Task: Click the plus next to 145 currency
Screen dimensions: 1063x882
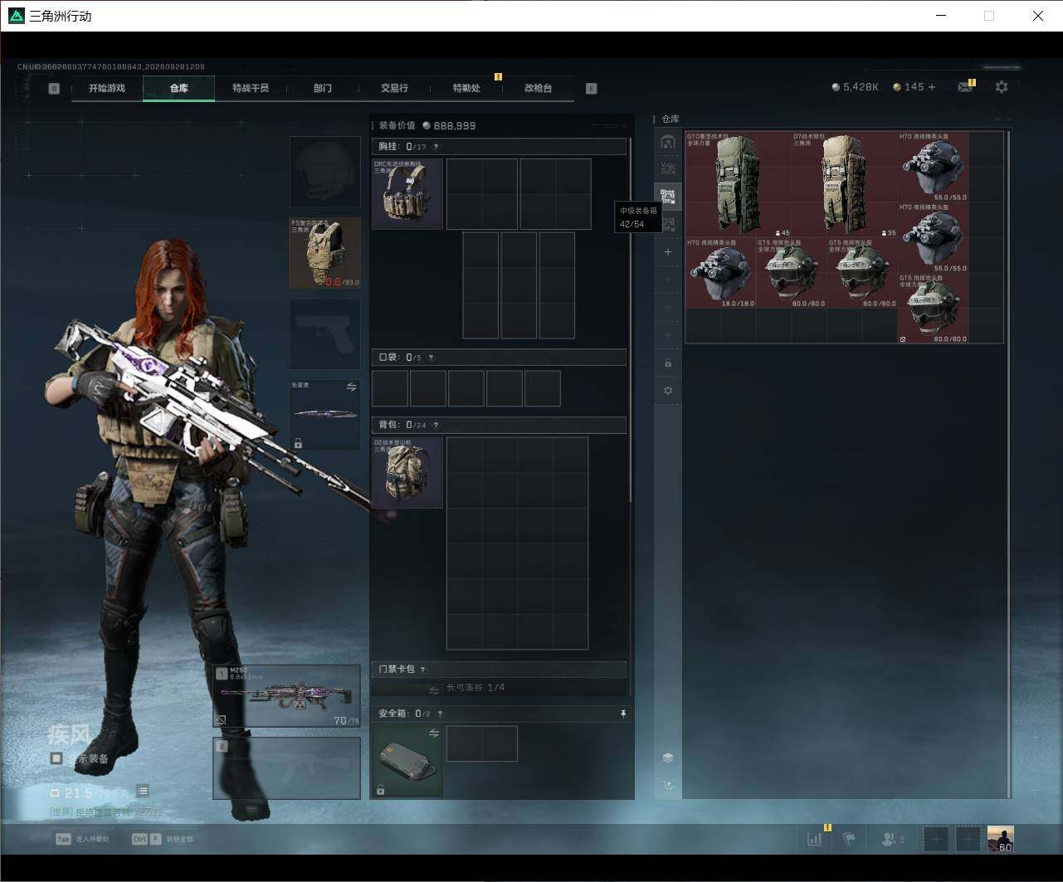Action: pyautogui.click(x=931, y=86)
